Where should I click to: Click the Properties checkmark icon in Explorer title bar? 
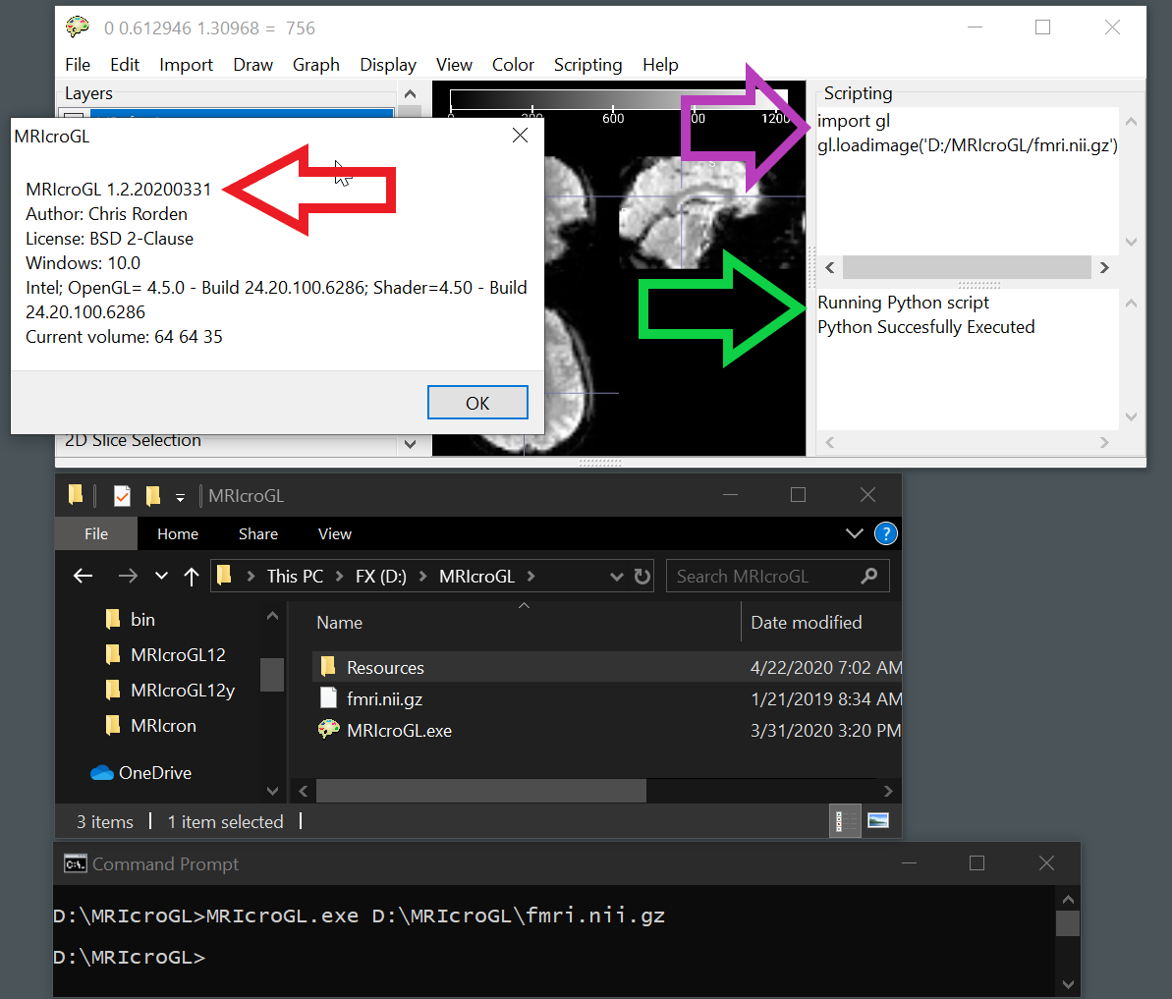pyautogui.click(x=122, y=496)
